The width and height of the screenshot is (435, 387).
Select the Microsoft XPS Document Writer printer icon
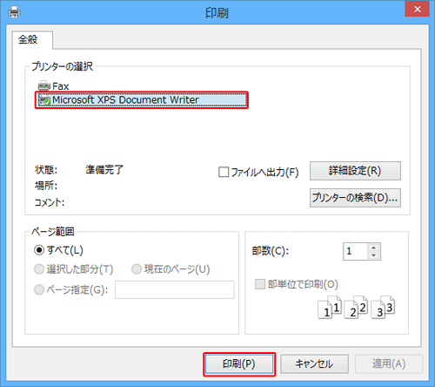pos(44,100)
